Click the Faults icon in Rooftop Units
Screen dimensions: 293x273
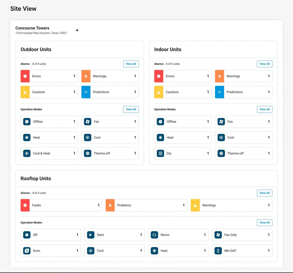[25, 205]
